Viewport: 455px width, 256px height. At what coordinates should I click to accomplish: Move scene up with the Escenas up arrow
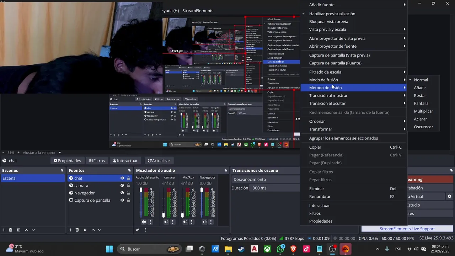(x=26, y=230)
